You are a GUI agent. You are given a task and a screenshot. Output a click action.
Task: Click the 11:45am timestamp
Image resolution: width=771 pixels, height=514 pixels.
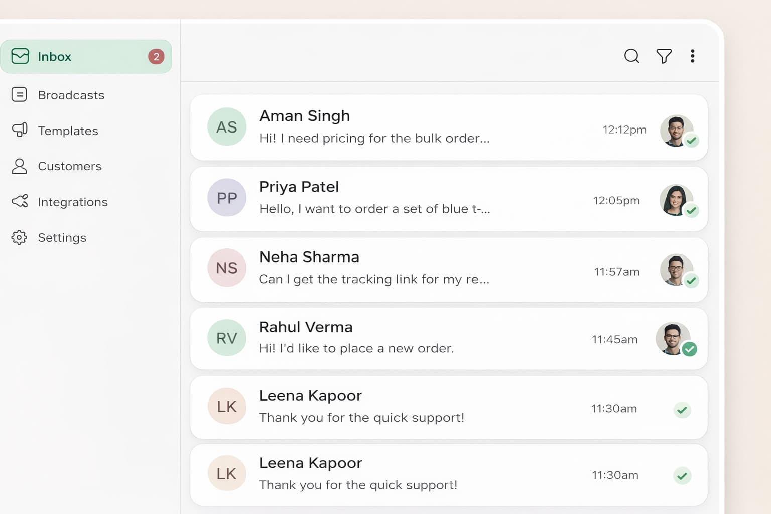pyautogui.click(x=615, y=339)
